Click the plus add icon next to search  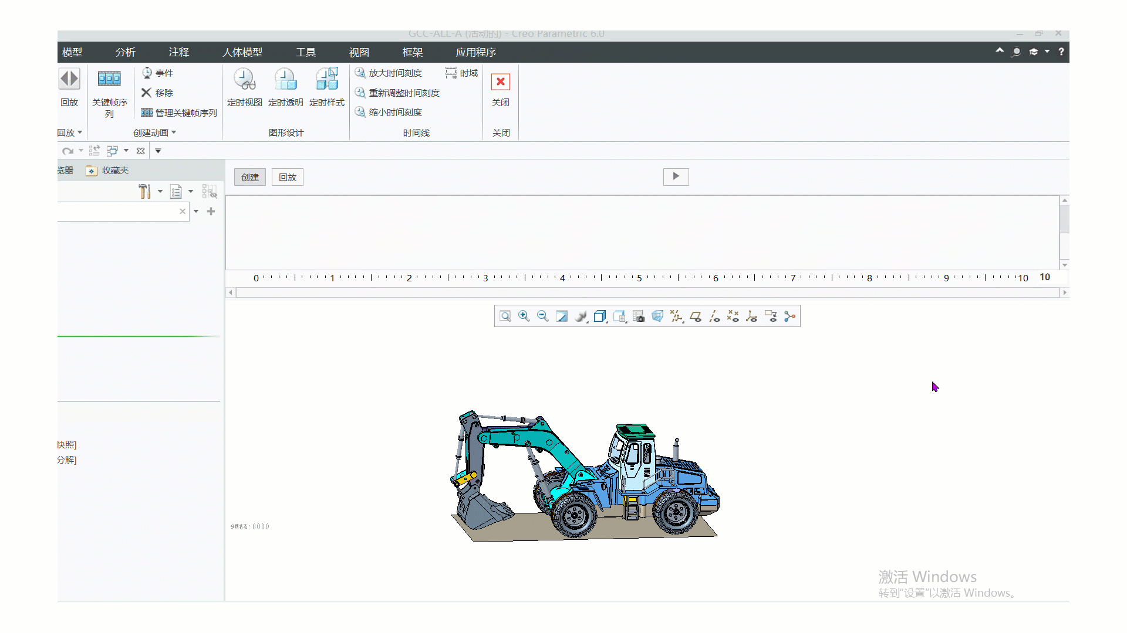pyautogui.click(x=211, y=212)
